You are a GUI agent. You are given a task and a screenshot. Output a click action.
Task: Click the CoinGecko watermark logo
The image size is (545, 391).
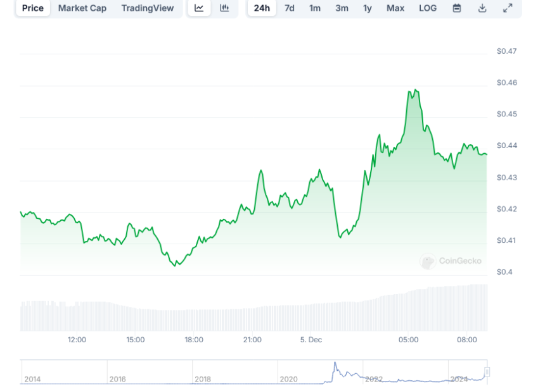click(x=451, y=261)
